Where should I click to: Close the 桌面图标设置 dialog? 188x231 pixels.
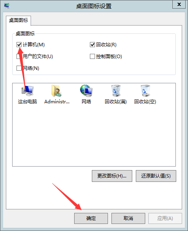tap(179, 4)
